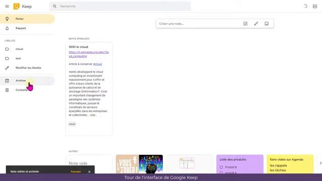Open Modifier les libellés
Viewport: 322px width, 181px height.
(27, 68)
